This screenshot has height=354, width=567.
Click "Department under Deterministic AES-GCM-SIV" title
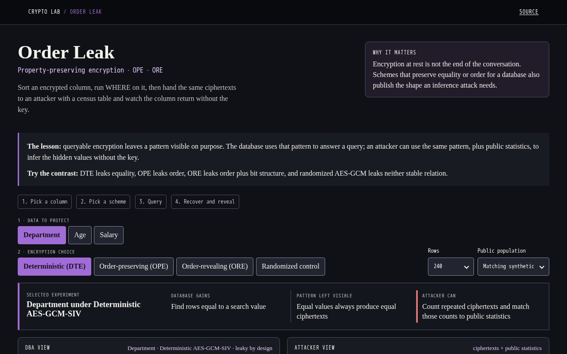tap(84, 309)
